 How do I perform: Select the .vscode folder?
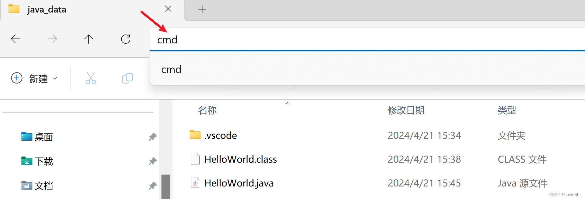(x=220, y=135)
